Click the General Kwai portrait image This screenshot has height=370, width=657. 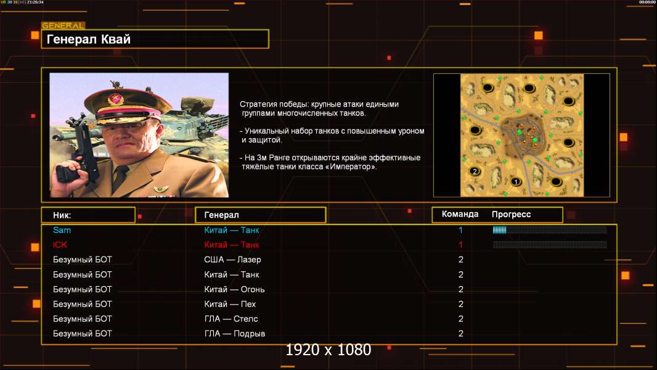139,135
